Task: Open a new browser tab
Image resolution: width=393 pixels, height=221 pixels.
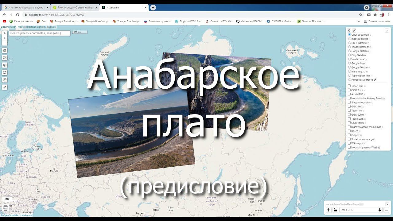Action: [153, 7]
